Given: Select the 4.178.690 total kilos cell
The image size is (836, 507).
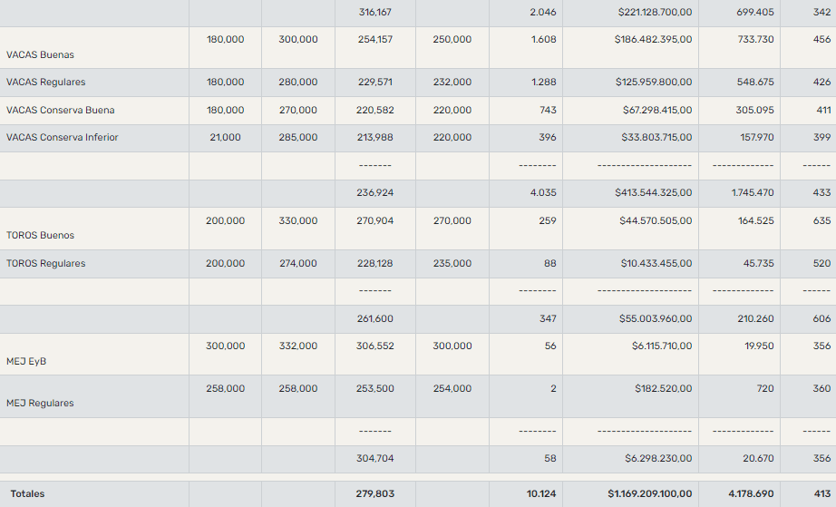Looking at the screenshot, I should coord(751,494).
